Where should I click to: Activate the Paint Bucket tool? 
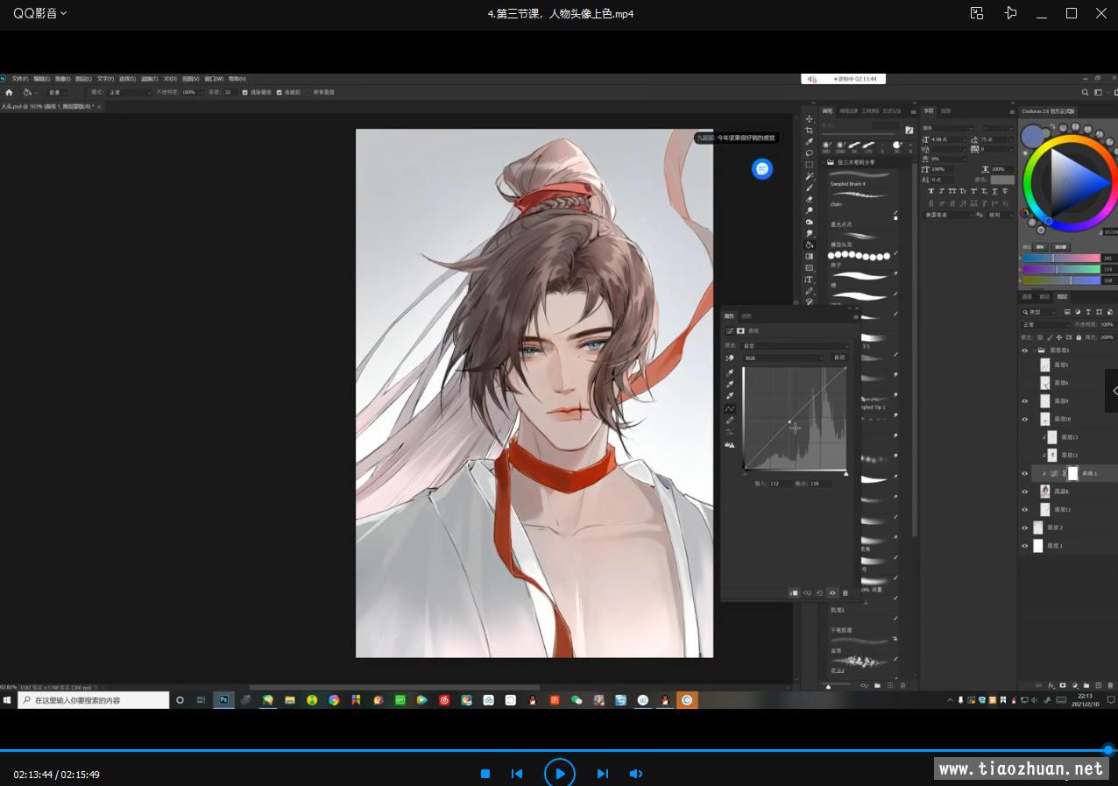pyautogui.click(x=810, y=244)
